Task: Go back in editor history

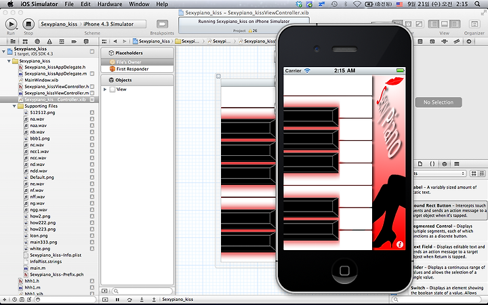Action: 115,41
